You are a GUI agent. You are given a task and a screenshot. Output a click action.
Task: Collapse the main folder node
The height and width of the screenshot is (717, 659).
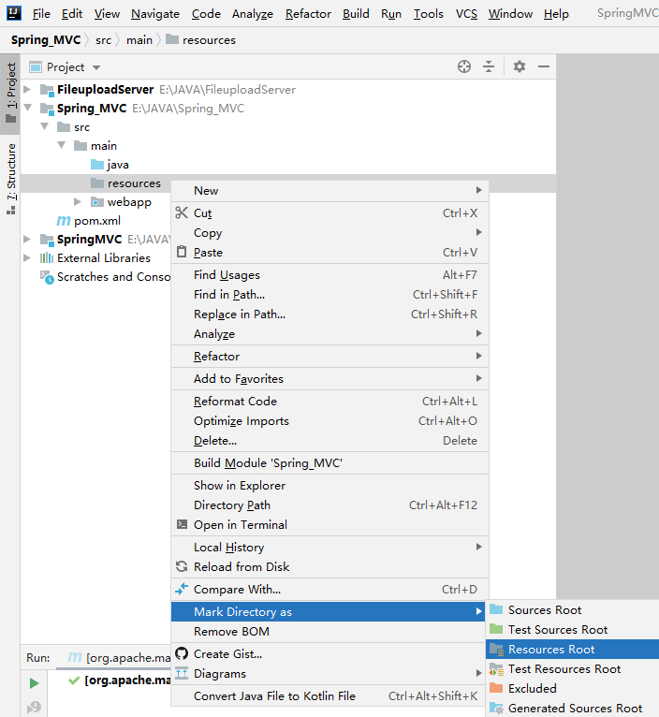pos(61,145)
